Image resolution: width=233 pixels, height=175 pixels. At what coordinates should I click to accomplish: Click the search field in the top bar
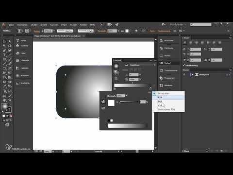click(x=200, y=25)
